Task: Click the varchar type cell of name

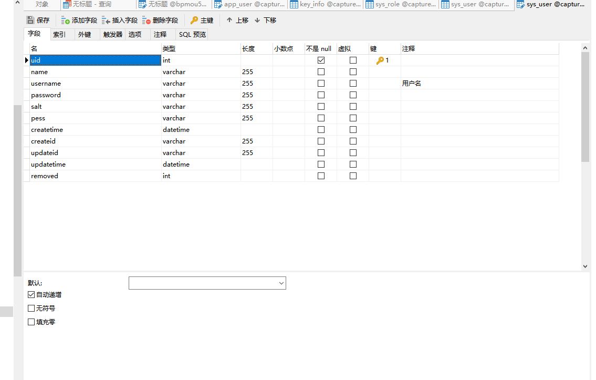Action: pyautogui.click(x=201, y=71)
